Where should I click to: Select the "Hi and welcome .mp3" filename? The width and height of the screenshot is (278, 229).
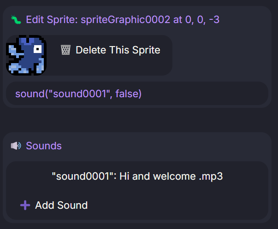171,176
